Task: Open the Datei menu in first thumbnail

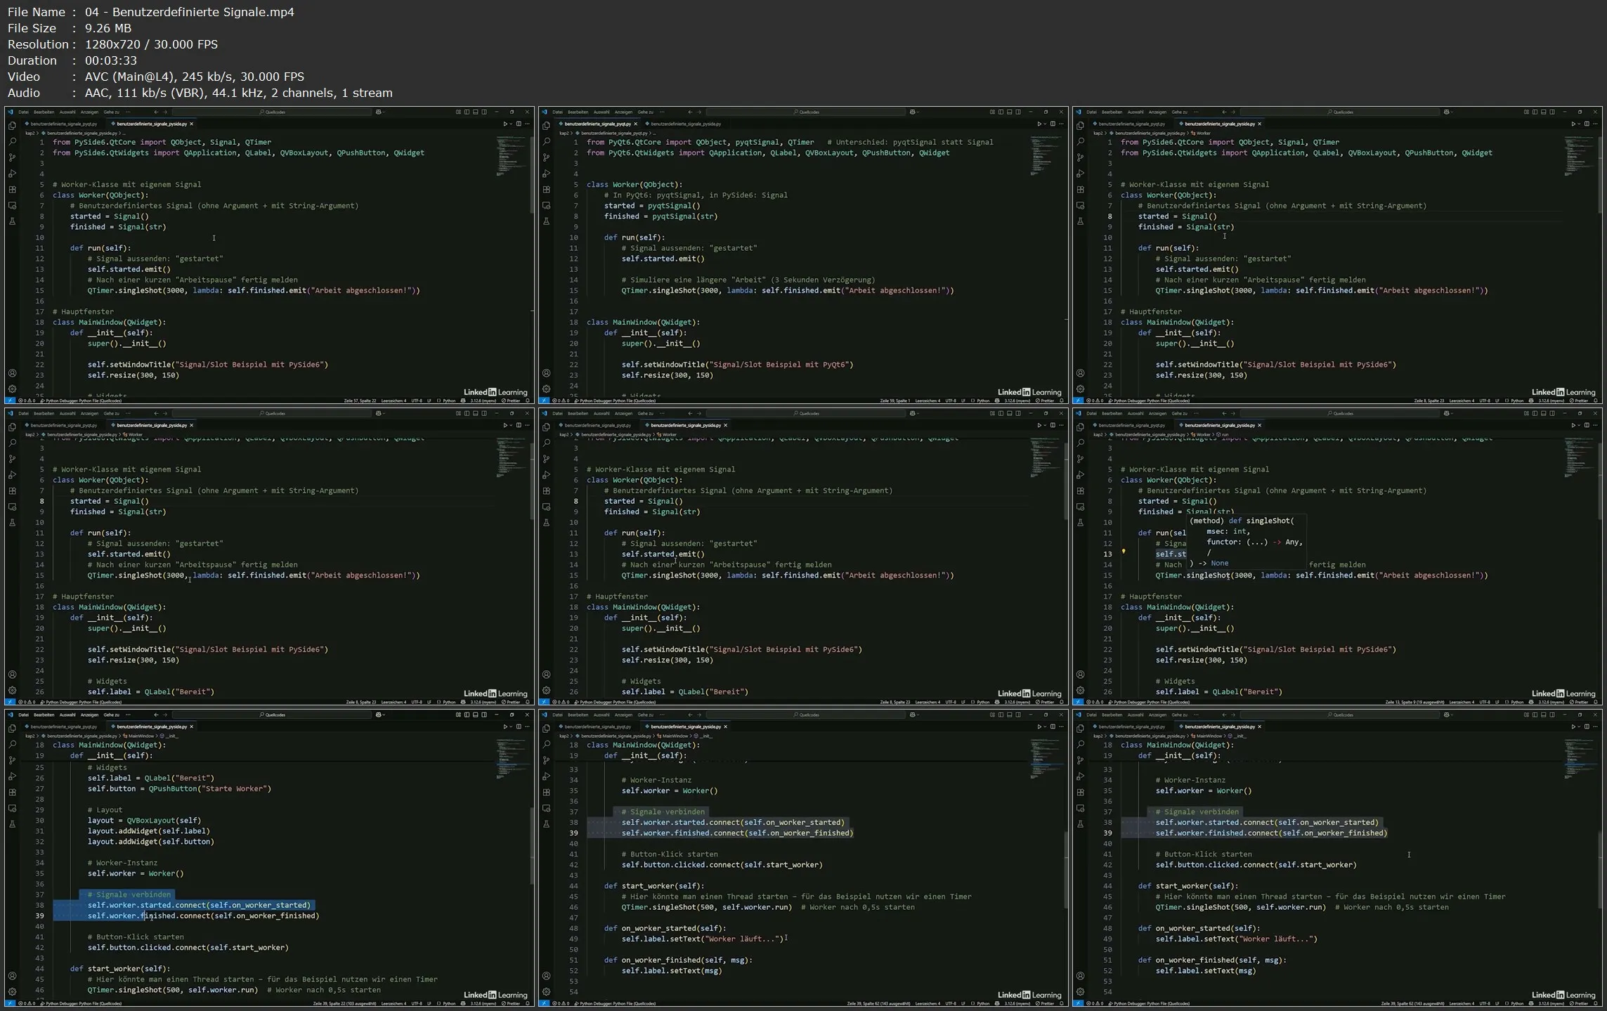Action: tap(23, 112)
